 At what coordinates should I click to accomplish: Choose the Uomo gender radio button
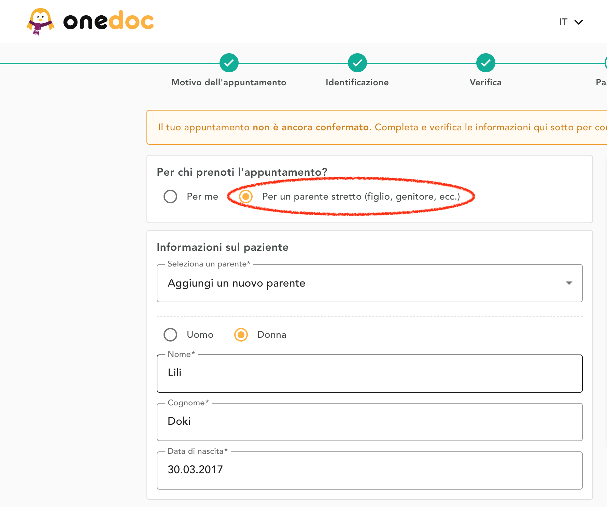point(170,335)
